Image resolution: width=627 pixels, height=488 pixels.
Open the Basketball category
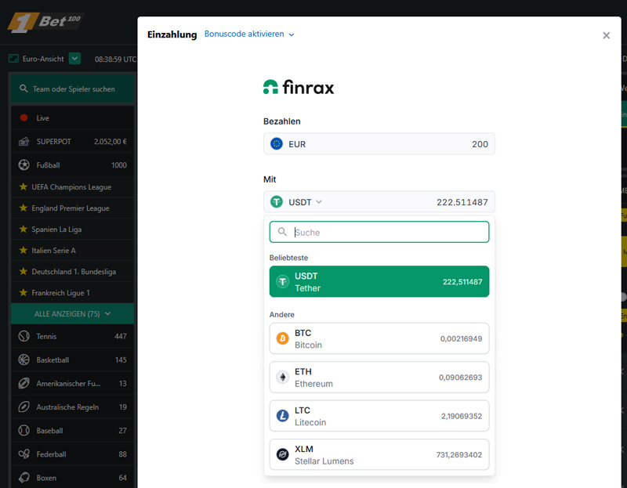(x=73, y=360)
